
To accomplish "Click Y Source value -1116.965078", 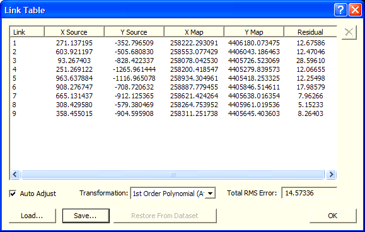I will [x=134, y=78].
